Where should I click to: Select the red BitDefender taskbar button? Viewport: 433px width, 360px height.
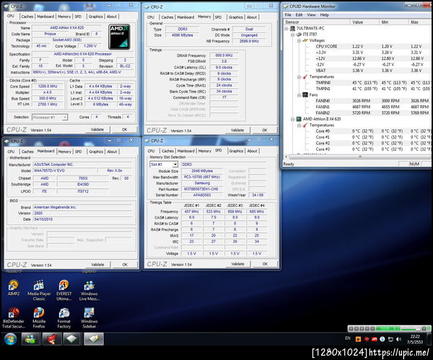point(52,339)
